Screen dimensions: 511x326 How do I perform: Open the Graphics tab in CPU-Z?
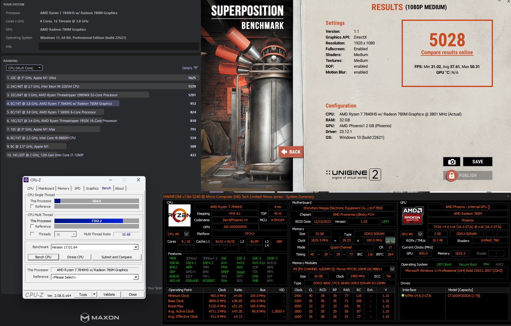click(92, 188)
